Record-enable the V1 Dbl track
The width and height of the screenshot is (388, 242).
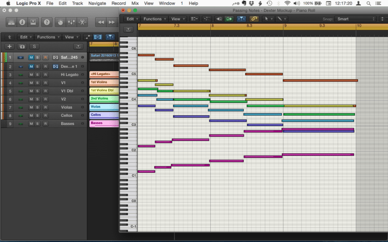pos(45,91)
